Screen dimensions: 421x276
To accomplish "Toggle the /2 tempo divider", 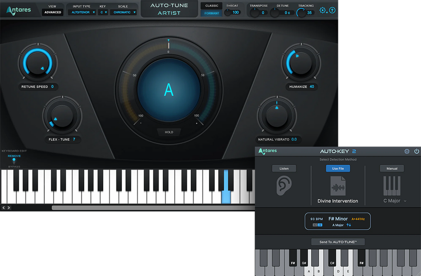I will pos(320,225).
